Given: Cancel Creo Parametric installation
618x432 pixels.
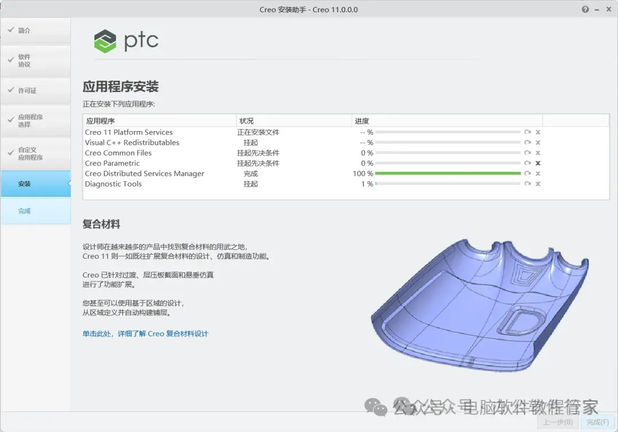Looking at the screenshot, I should [538, 163].
